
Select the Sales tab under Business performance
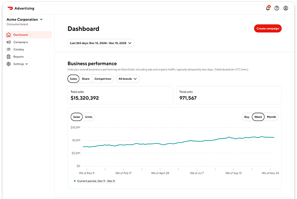[x=73, y=79]
